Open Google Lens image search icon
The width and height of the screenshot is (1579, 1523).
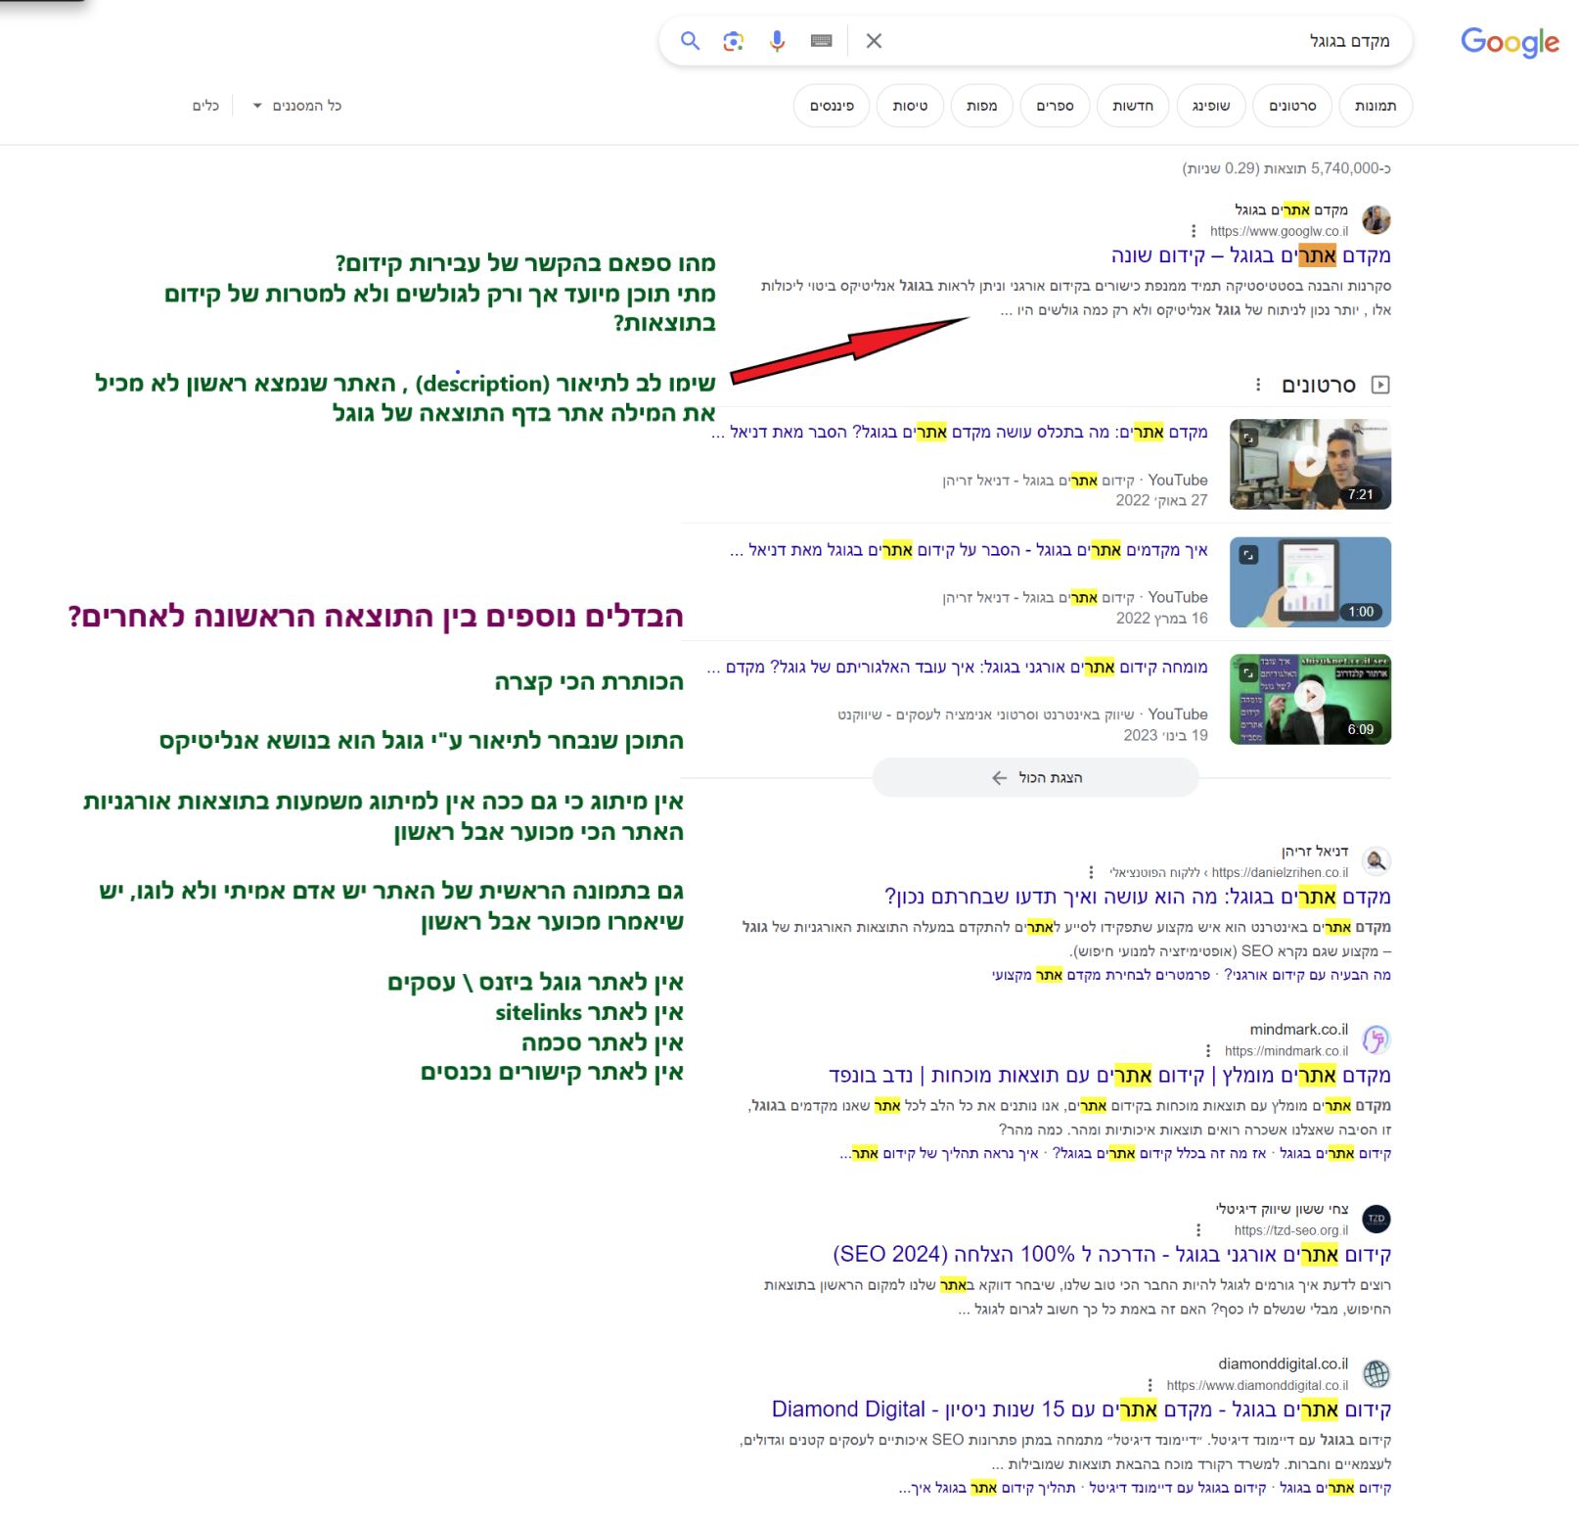tap(734, 41)
